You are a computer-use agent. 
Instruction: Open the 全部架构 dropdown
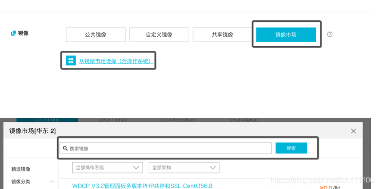click(184, 167)
